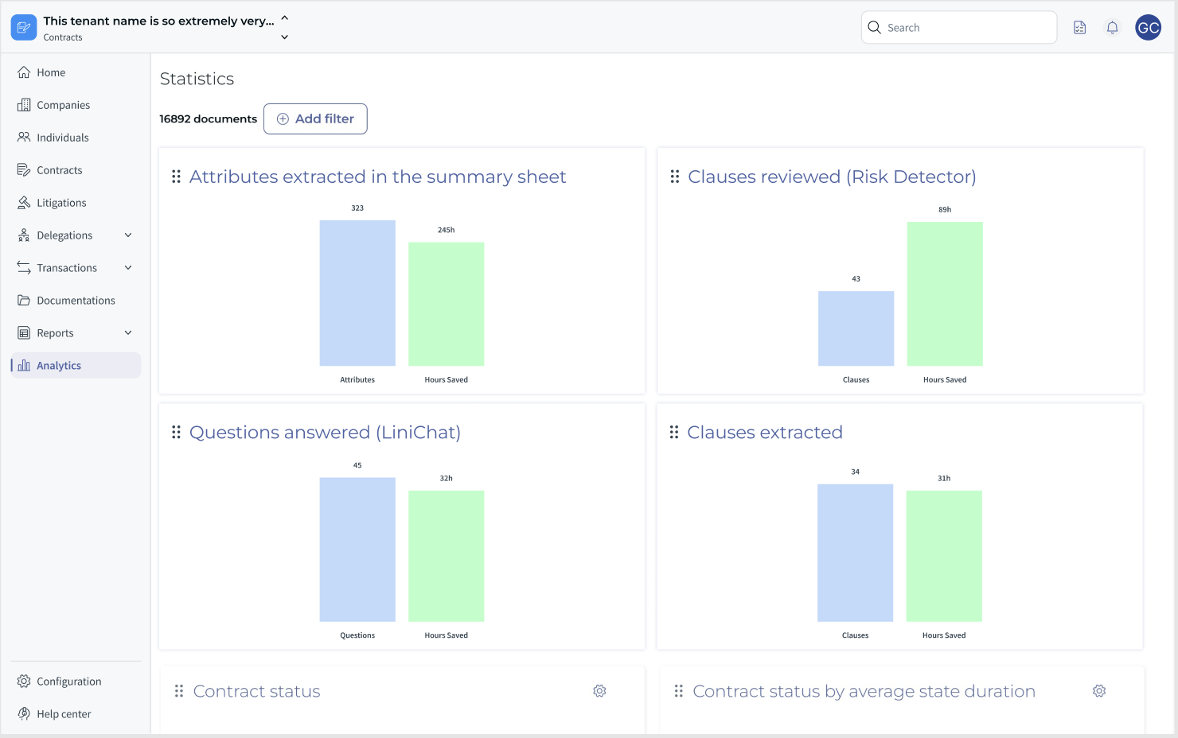
Task: Grab drag handle of Clauses reviewed card
Action: (675, 177)
